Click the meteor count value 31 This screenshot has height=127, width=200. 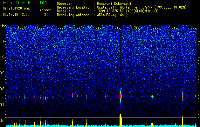[x=46, y=15]
